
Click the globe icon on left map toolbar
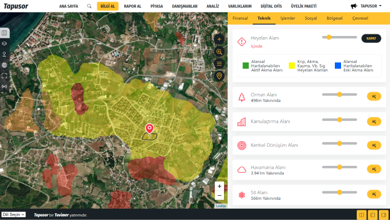coord(5,65)
